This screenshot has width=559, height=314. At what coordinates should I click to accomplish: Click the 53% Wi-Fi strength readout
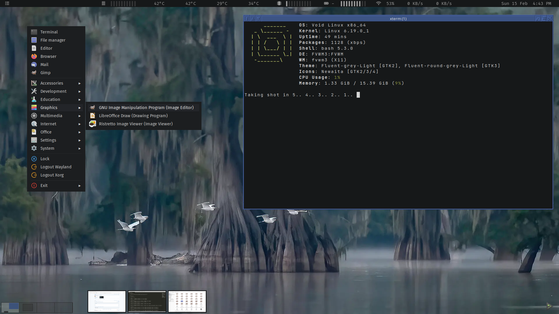(x=390, y=3)
